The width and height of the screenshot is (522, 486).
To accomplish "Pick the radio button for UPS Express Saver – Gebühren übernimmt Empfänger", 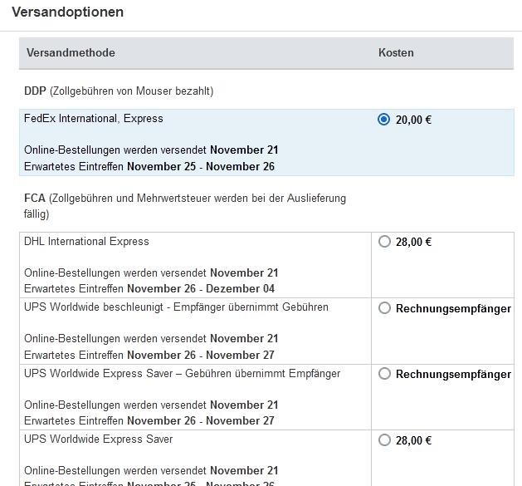I will click(383, 374).
